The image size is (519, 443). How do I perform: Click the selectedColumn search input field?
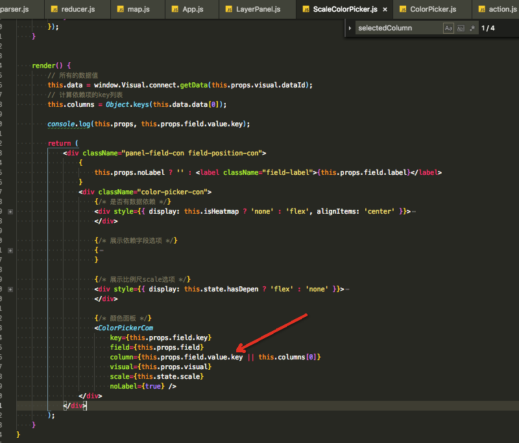tap(399, 28)
